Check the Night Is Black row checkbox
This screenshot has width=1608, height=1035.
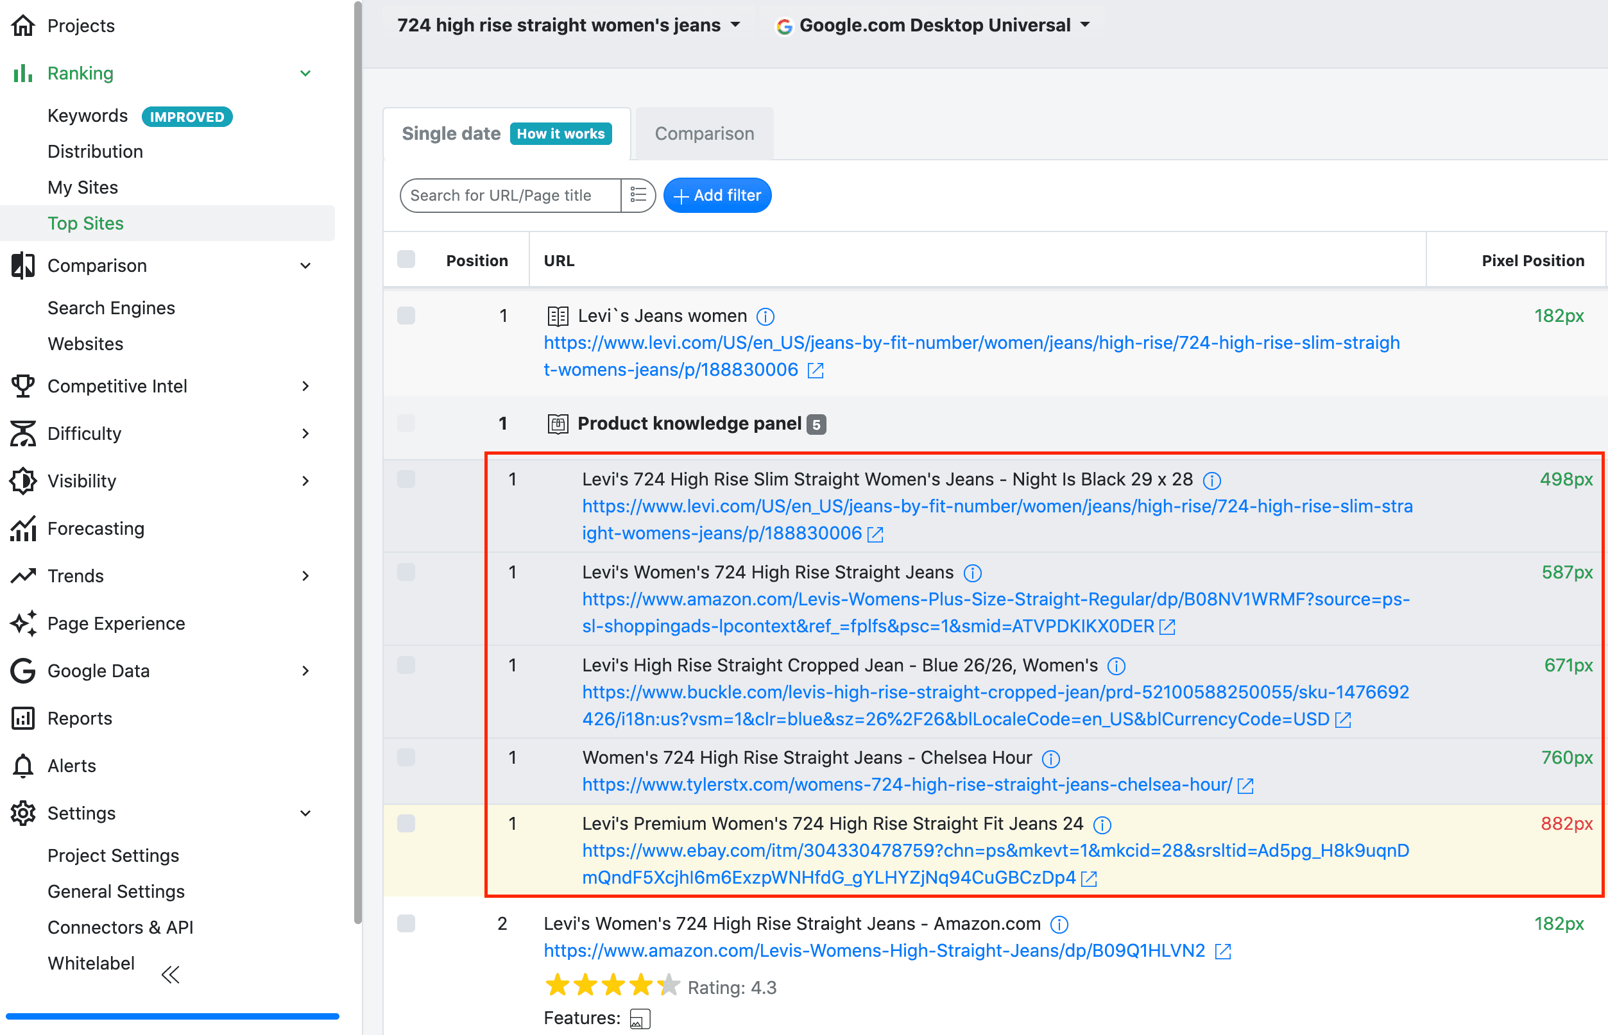tap(406, 478)
